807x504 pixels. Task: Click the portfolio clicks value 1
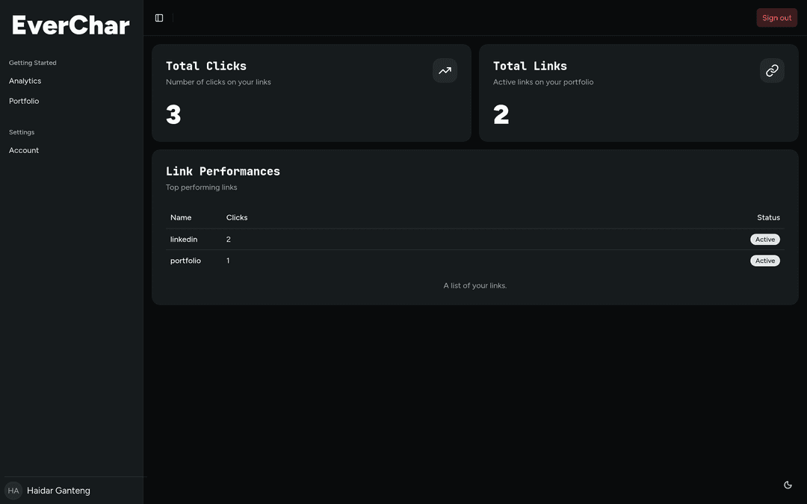228,261
